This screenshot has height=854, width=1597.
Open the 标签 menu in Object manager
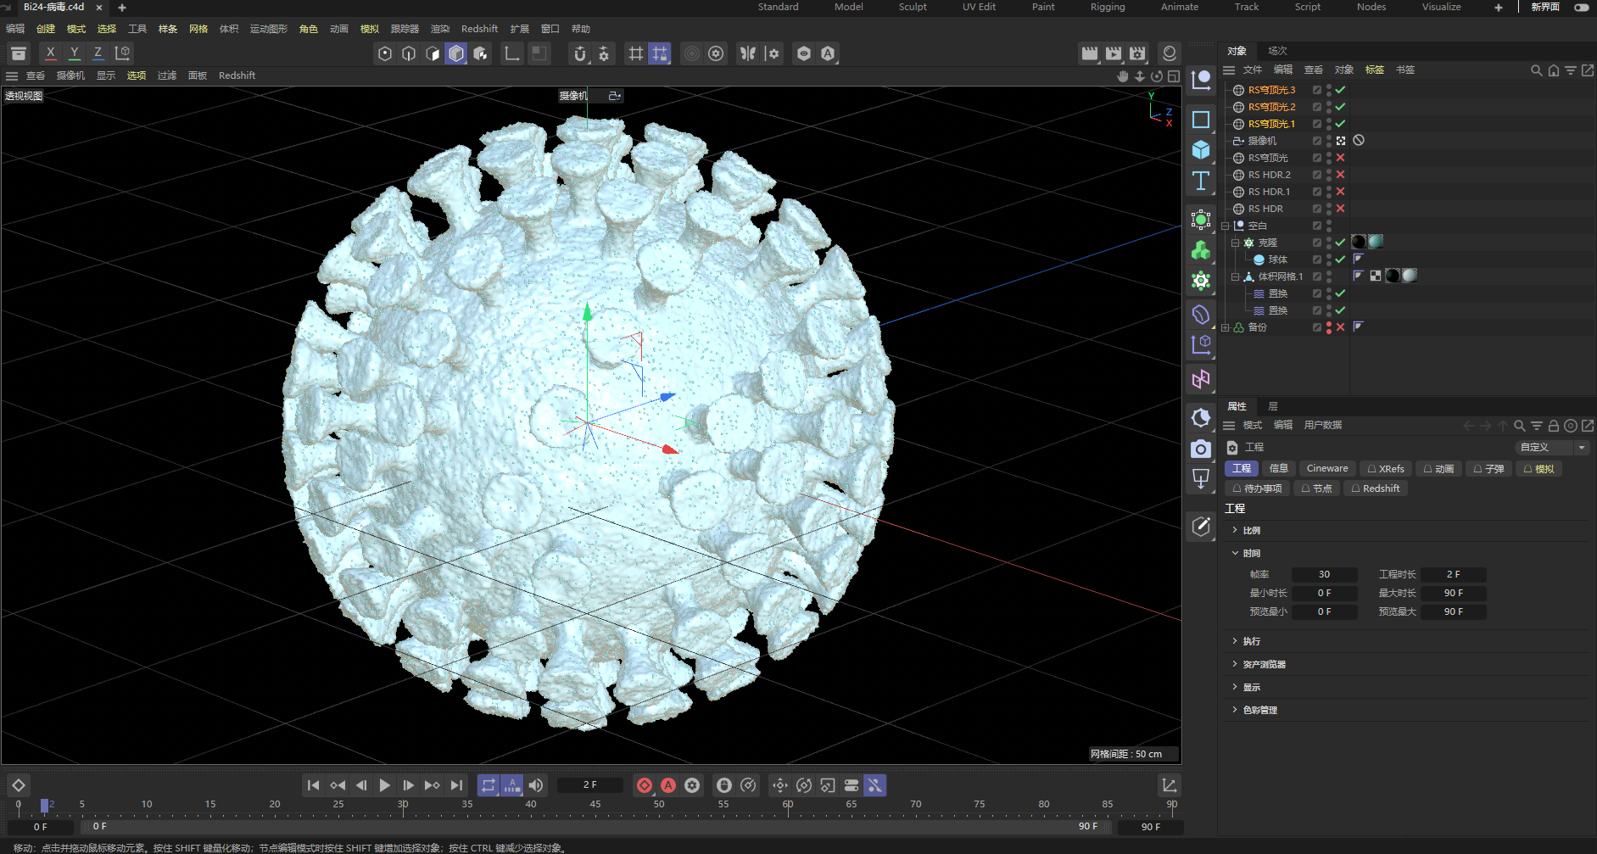click(1375, 70)
